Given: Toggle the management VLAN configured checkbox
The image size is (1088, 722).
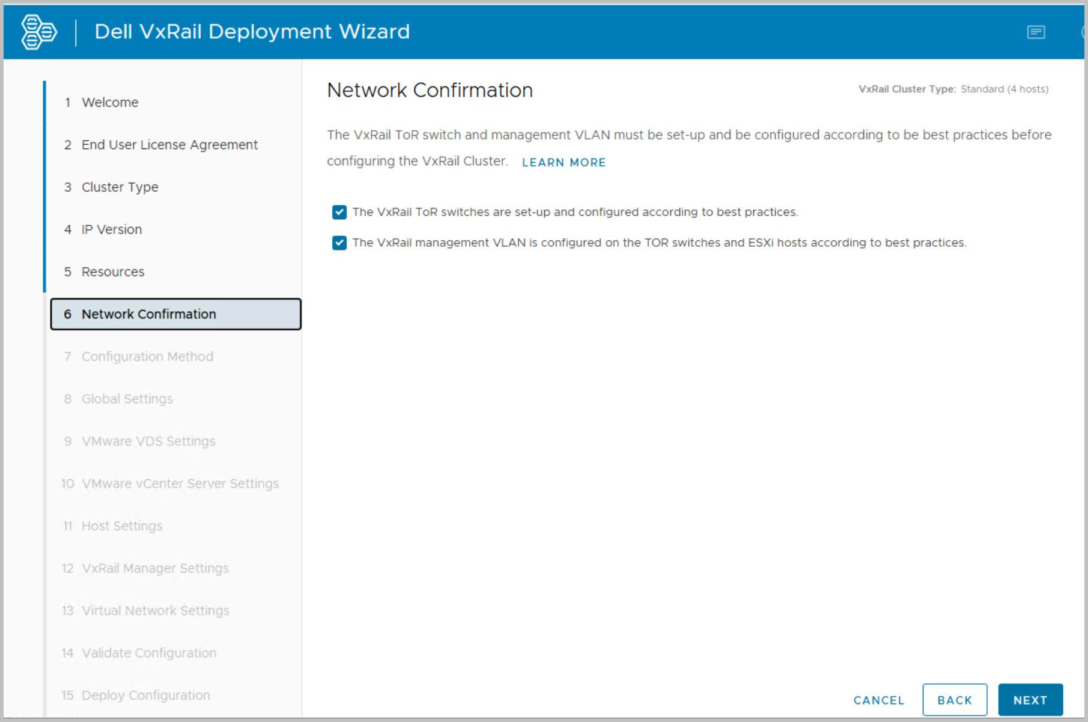Looking at the screenshot, I should [339, 243].
